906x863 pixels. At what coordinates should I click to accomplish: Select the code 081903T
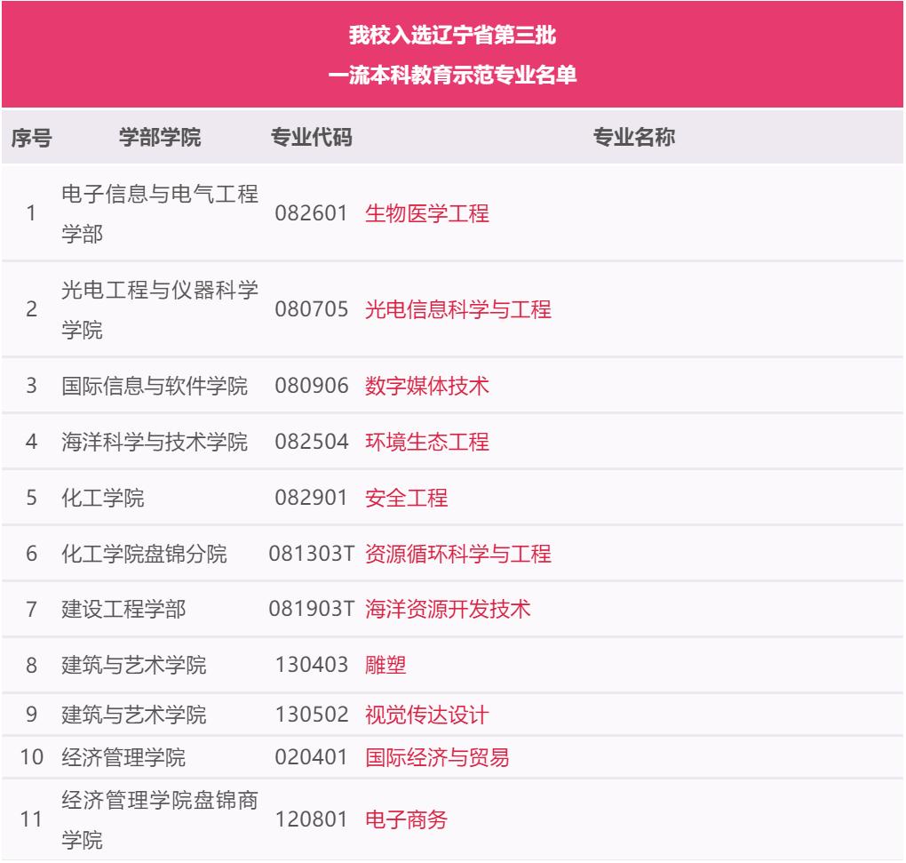coord(312,609)
